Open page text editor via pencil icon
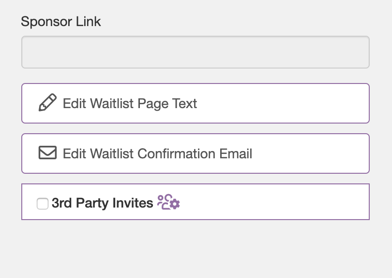The width and height of the screenshot is (392, 278). 47,102
